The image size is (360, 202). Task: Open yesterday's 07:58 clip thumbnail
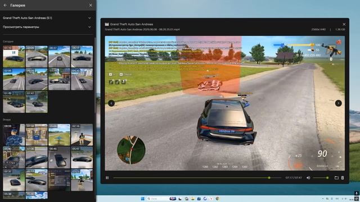click(37, 135)
